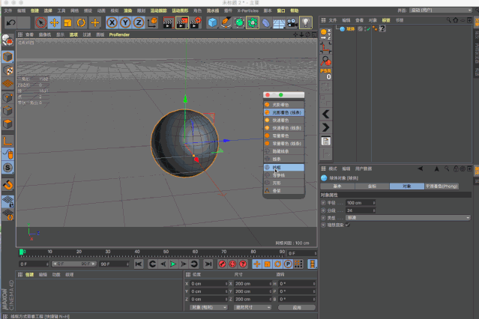Image resolution: width=479 pixels, height=319 pixels.
Task: Add a cube primitive from toolbar
Action: pyautogui.click(x=213, y=22)
